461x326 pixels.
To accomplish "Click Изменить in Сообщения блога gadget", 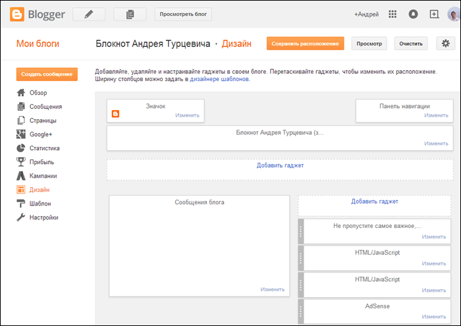I will (x=272, y=290).
